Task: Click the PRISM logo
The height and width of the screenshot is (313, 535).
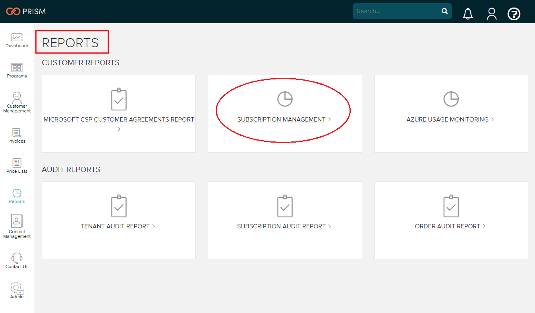Action: point(25,11)
